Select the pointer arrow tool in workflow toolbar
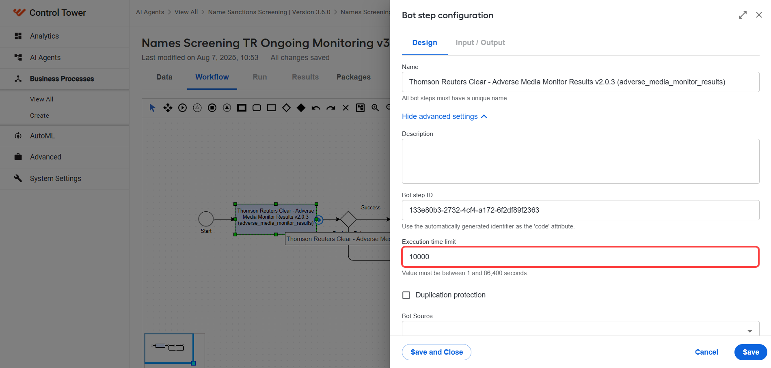Screen dimensions: 771x368 point(152,108)
